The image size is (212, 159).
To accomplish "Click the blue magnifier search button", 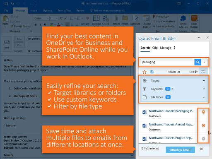I will pos(198,62).
